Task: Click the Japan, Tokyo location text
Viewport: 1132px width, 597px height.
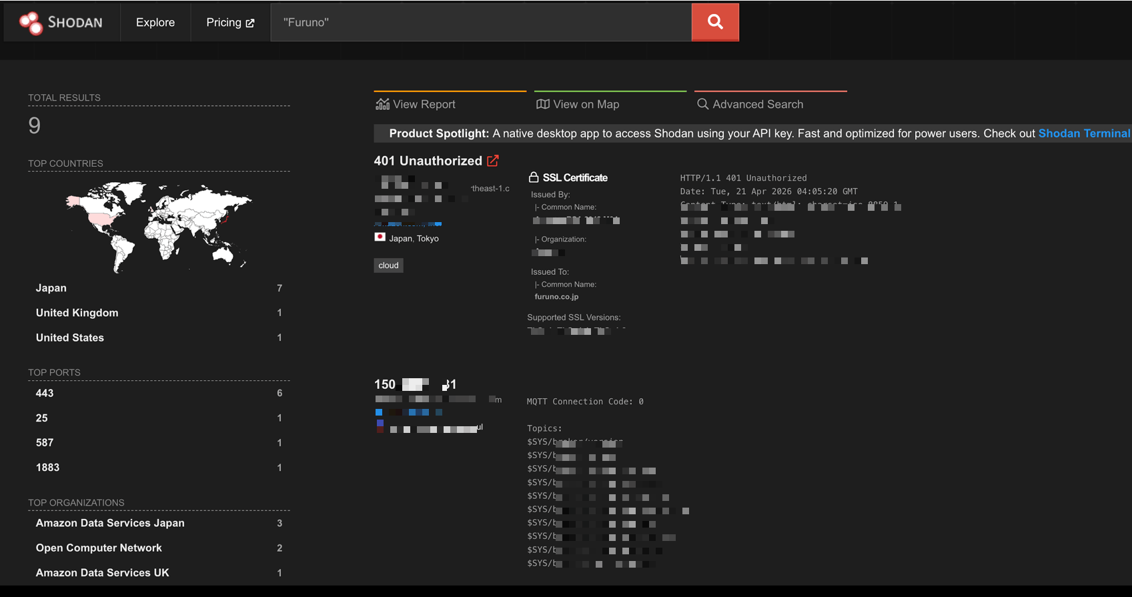Action: 414,238
